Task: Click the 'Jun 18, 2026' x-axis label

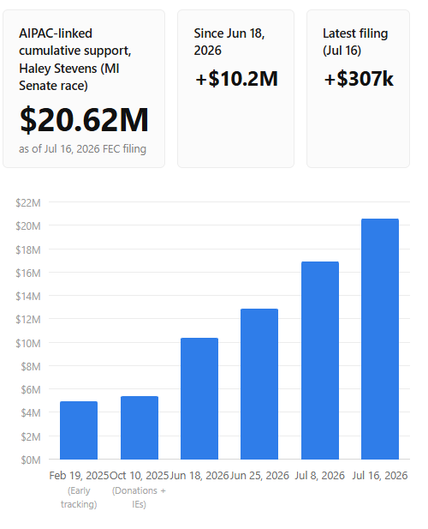Action: (199, 475)
